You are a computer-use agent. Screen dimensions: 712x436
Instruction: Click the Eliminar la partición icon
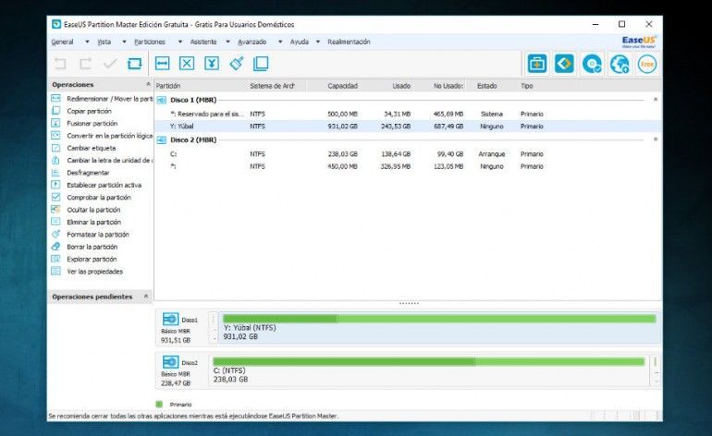55,222
